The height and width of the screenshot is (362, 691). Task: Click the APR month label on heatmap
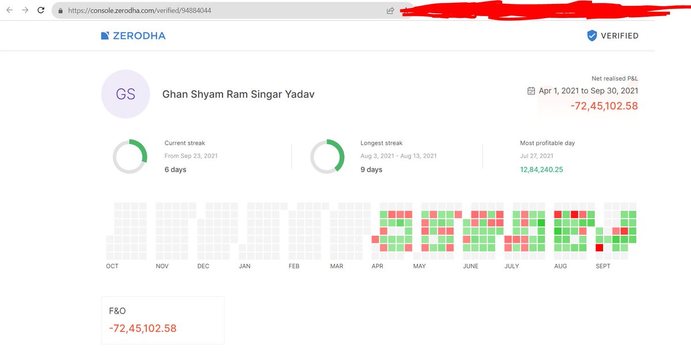point(378,266)
